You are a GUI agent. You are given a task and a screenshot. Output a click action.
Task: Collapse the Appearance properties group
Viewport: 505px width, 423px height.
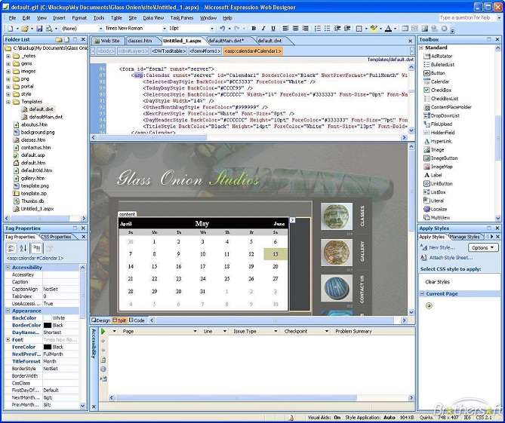pyautogui.click(x=8, y=311)
